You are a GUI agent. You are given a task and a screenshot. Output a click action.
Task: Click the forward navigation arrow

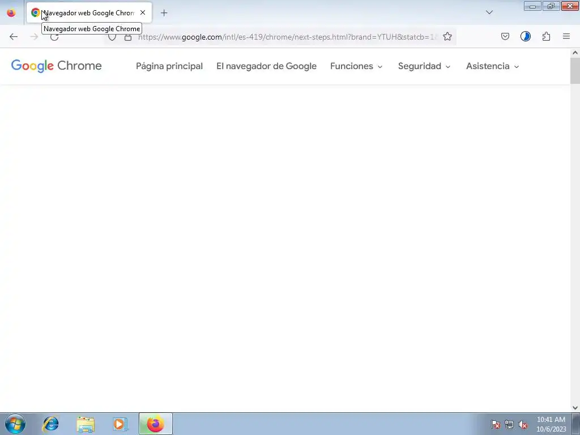(34, 37)
